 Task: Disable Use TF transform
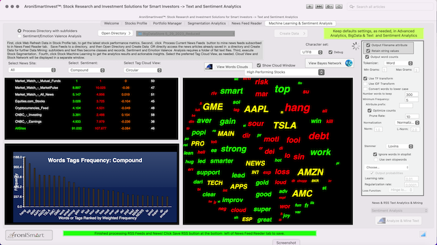[365, 78]
